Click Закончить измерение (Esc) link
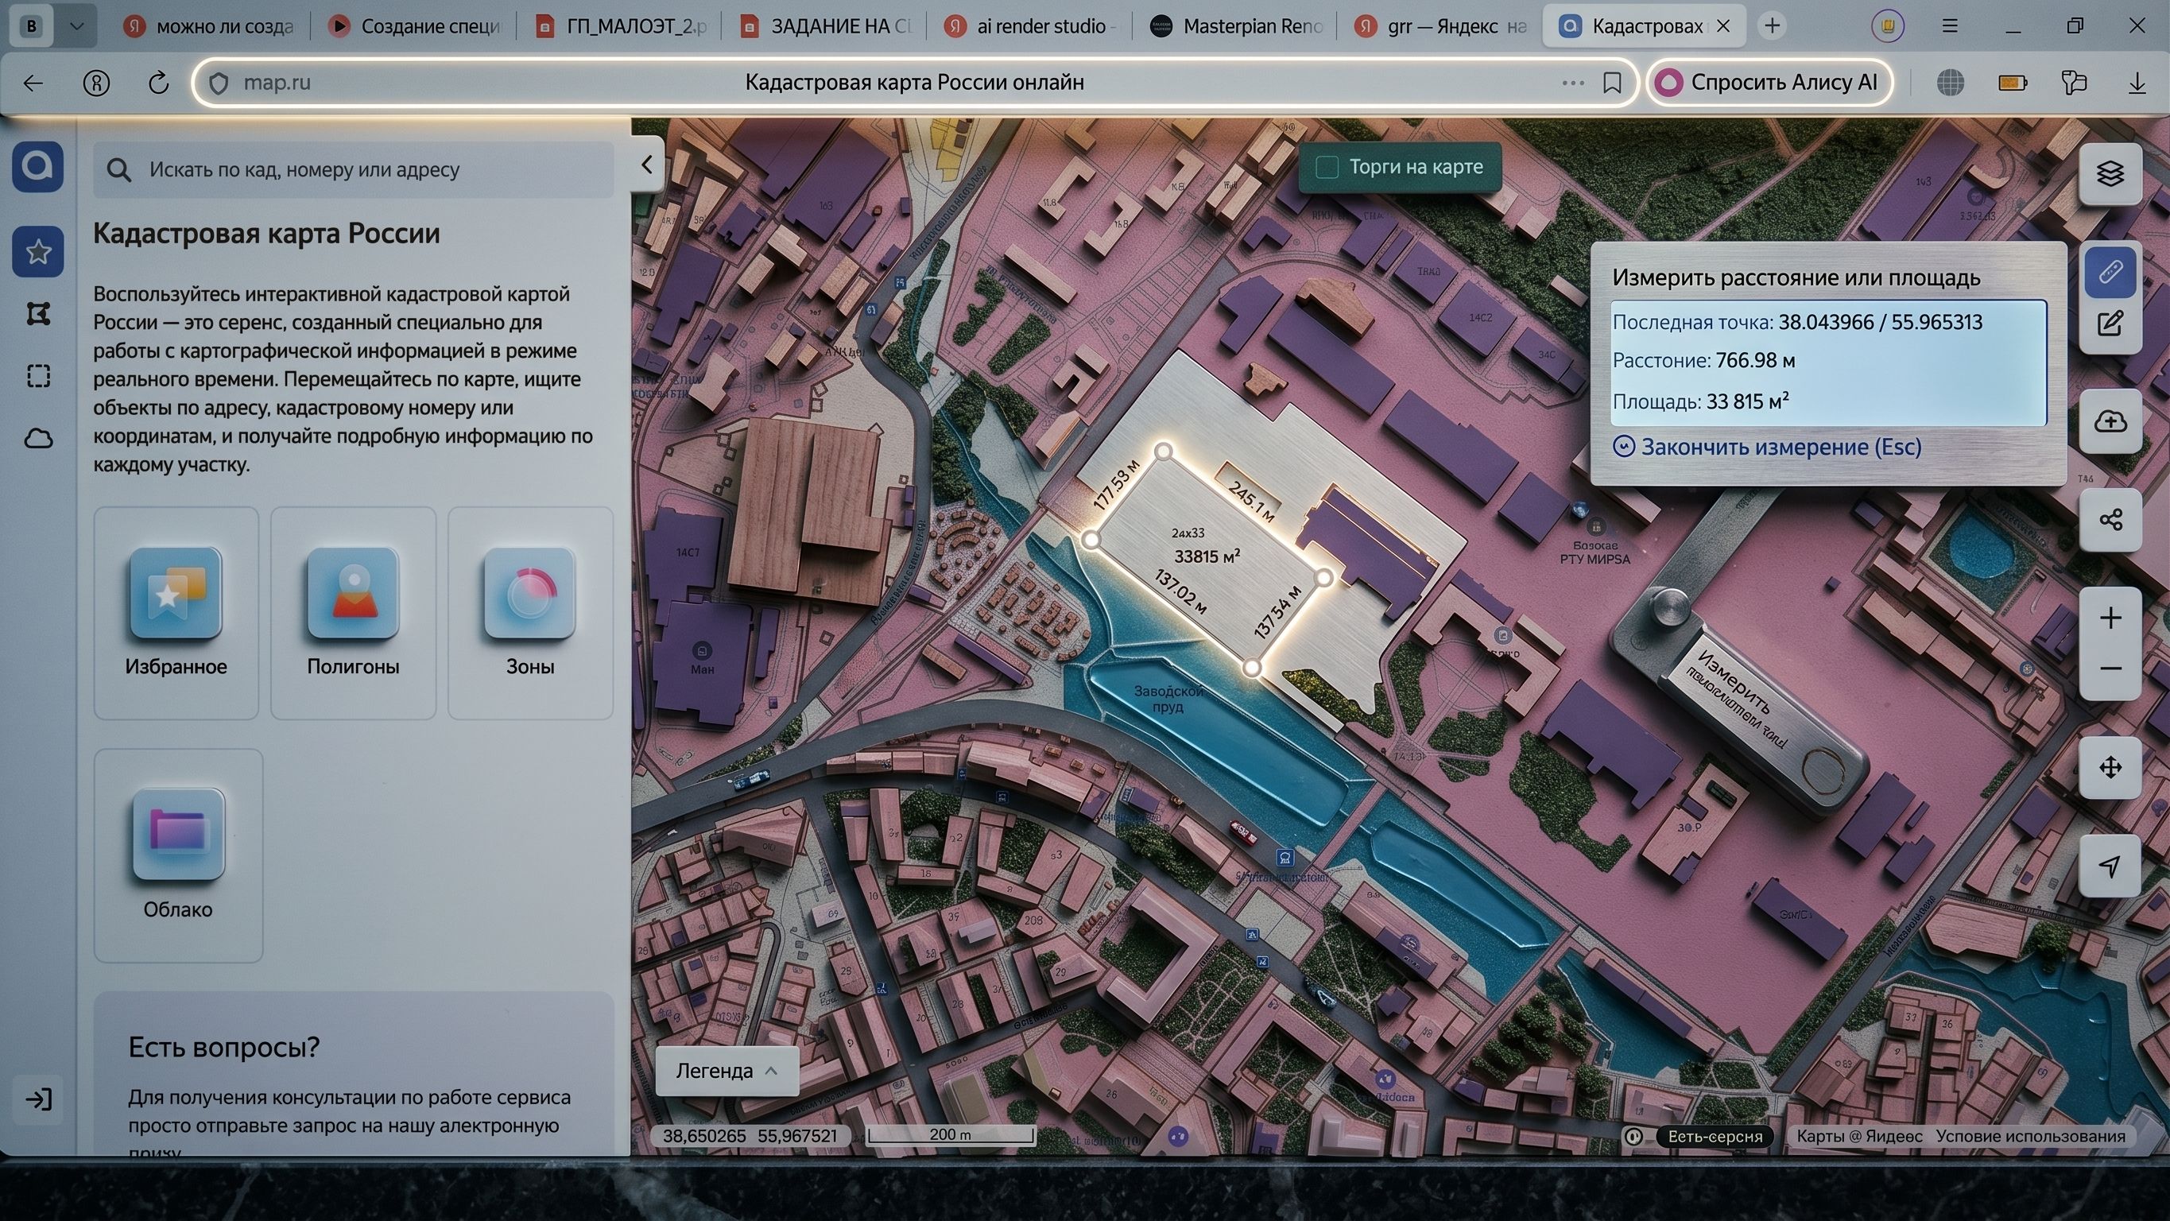 coord(1780,447)
